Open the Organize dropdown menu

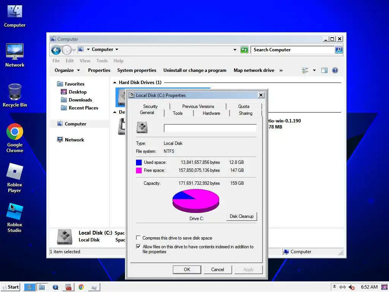(67, 70)
